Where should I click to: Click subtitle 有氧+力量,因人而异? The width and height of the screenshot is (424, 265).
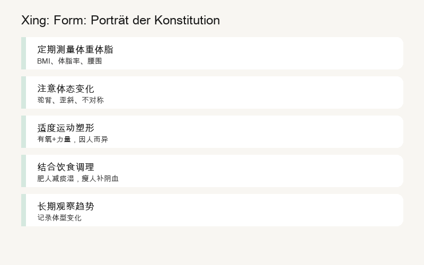[x=73, y=139]
